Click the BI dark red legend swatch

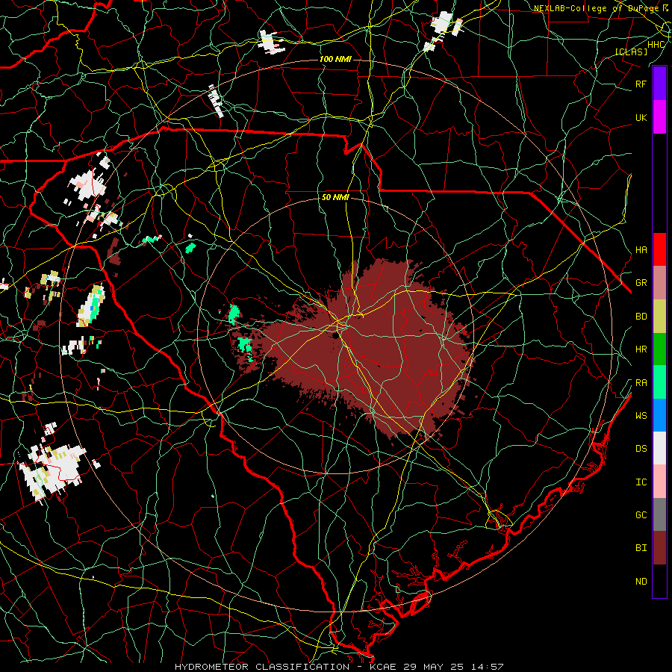659,548
